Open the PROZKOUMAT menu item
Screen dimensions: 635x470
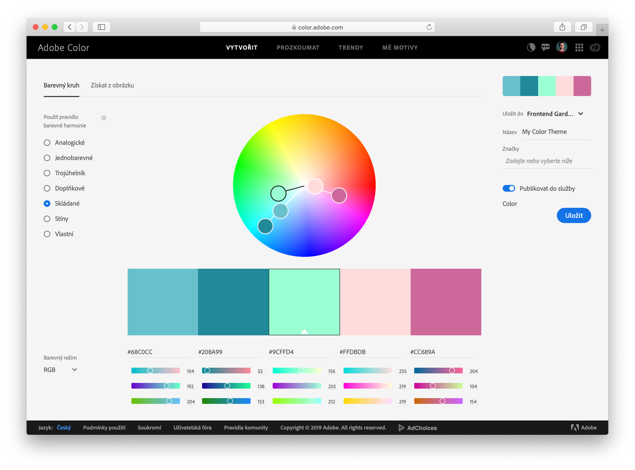coord(298,48)
